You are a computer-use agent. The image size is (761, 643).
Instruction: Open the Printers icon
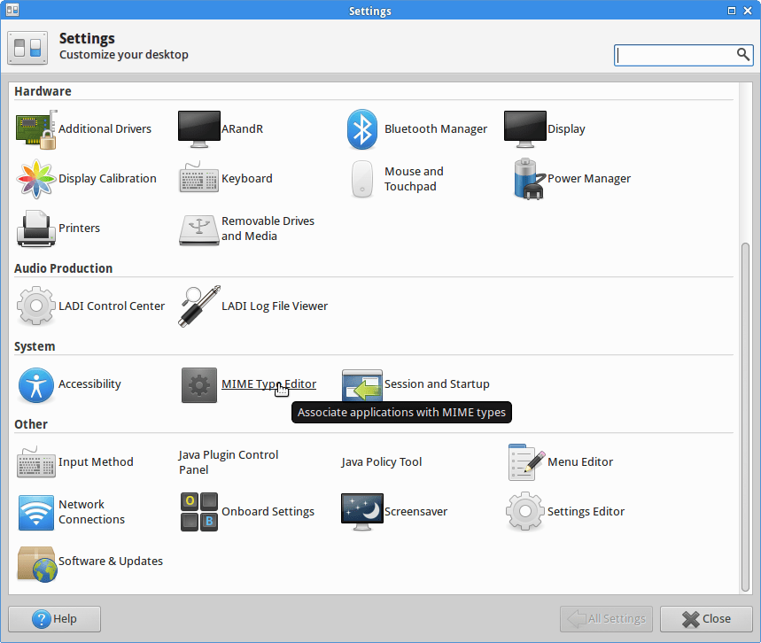point(36,229)
